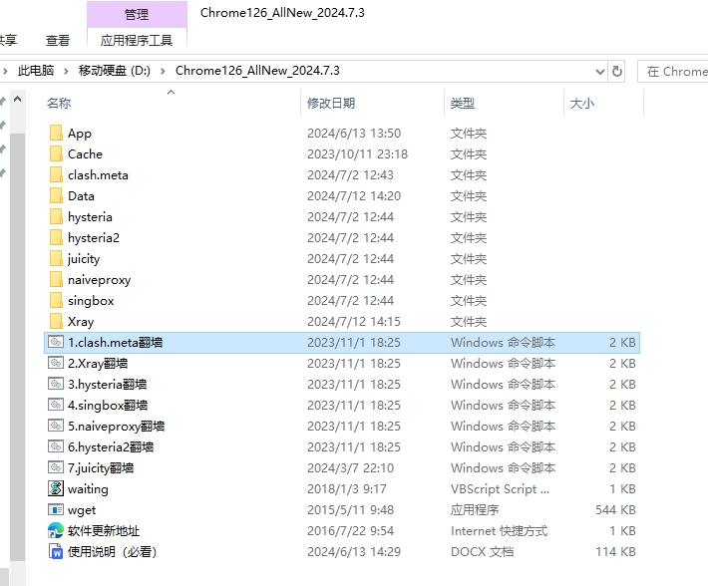Click the file name 使用说明 (必看)
The image size is (708, 586).
point(112,552)
